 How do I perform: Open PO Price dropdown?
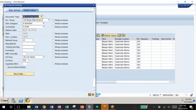43,57
